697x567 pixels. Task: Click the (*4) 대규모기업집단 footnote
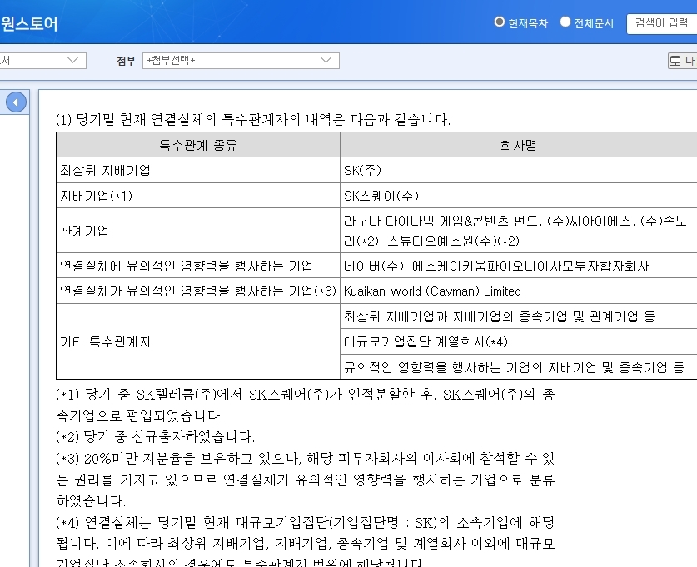pos(306,543)
